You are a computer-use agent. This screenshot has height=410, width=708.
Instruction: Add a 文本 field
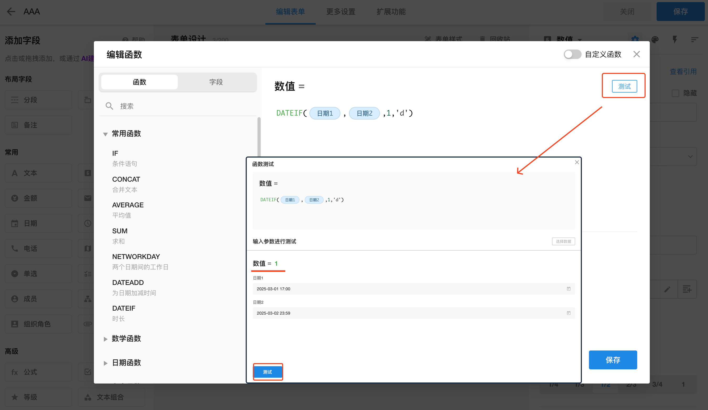[38, 173]
